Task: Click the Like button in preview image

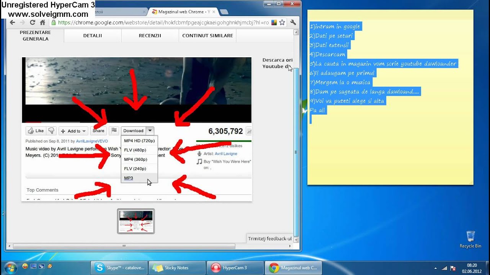Action: [x=36, y=131]
